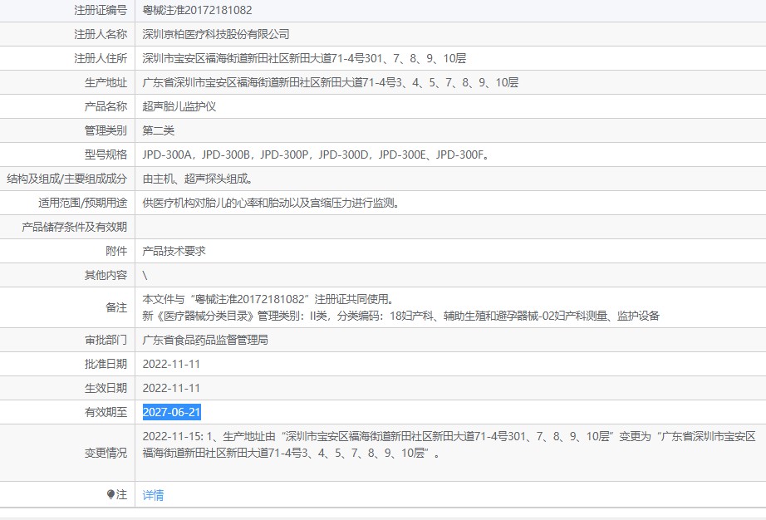Image resolution: width=766 pixels, height=520 pixels.
Task: Click the 适用范围/预期用途 label
Action: 82,203
